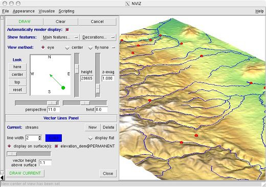Toggle automatically render display checkbox
The height and width of the screenshot is (187, 266).
point(67,30)
